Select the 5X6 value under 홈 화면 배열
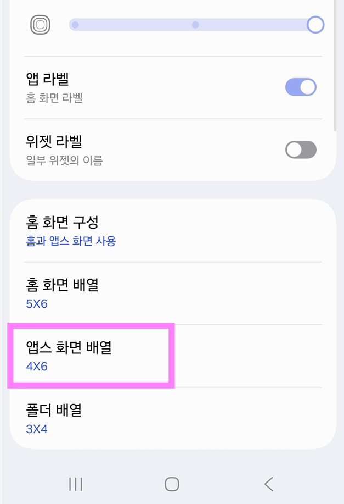This screenshot has height=504, width=344. (37, 303)
